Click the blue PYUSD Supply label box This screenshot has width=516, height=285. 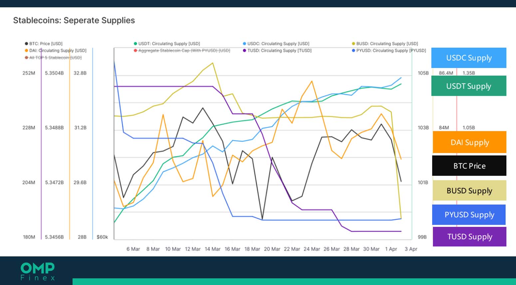(469, 215)
